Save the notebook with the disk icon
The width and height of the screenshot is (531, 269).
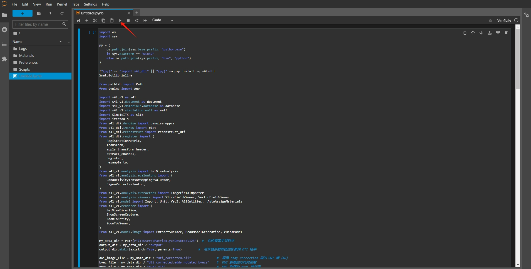[78, 21]
